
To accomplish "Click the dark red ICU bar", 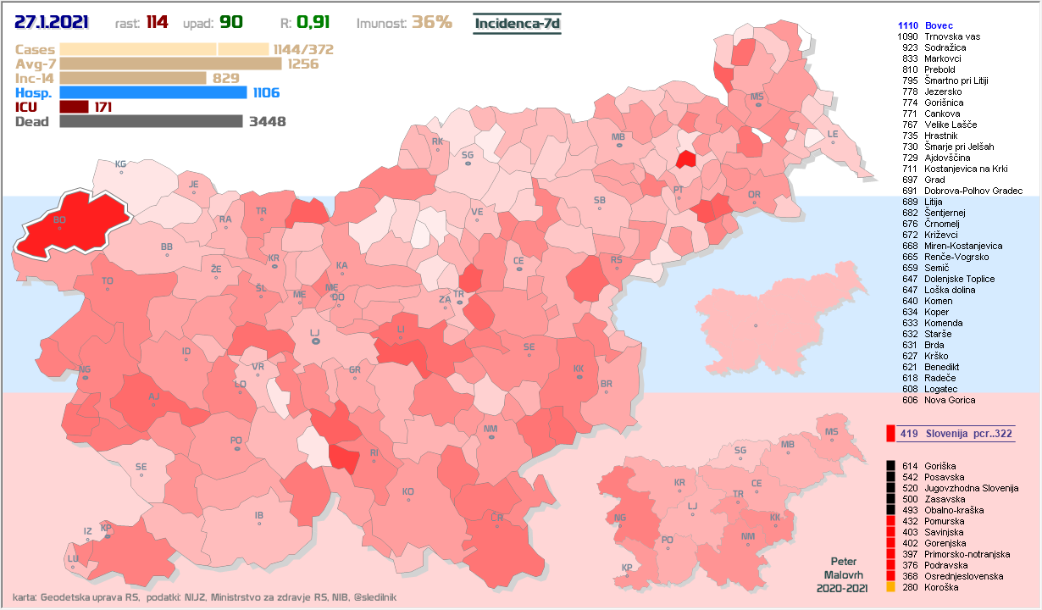I will [75, 107].
